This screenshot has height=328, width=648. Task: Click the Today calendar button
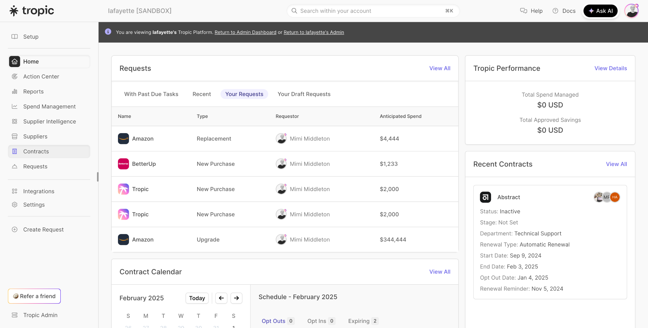(x=197, y=298)
